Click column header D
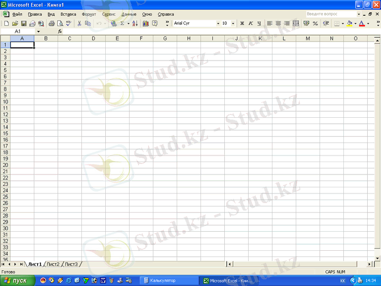The height and width of the screenshot is (286, 381). click(x=93, y=39)
